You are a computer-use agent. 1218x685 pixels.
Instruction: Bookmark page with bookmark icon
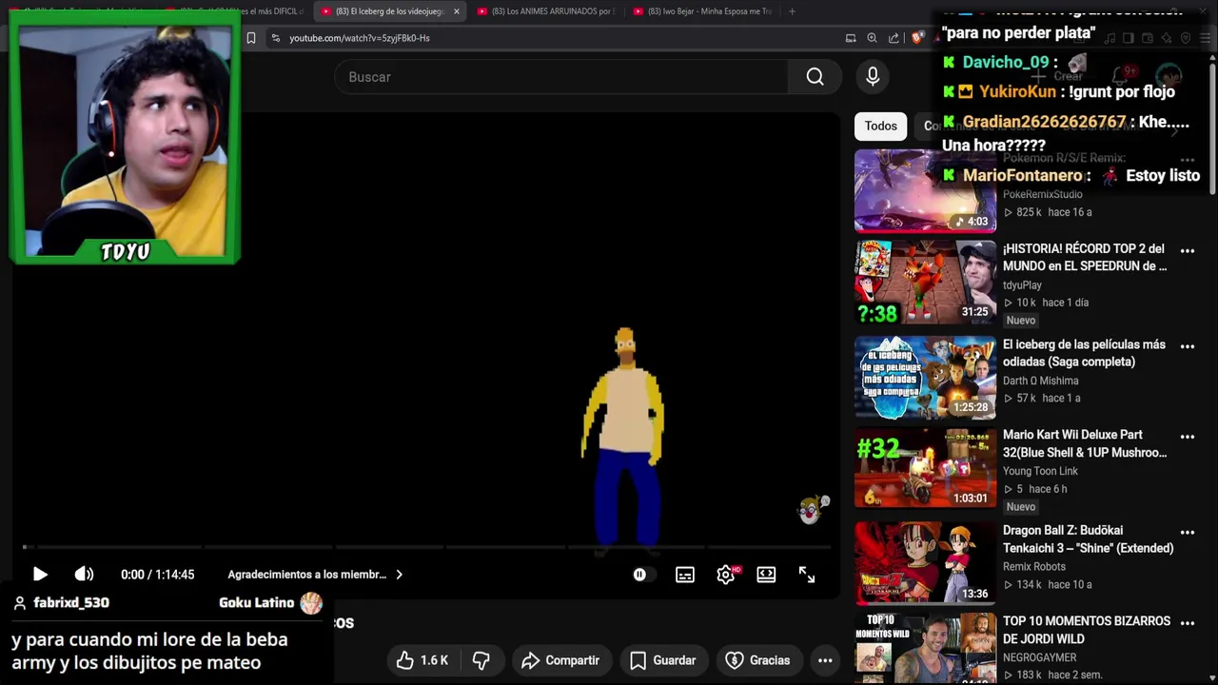click(251, 38)
